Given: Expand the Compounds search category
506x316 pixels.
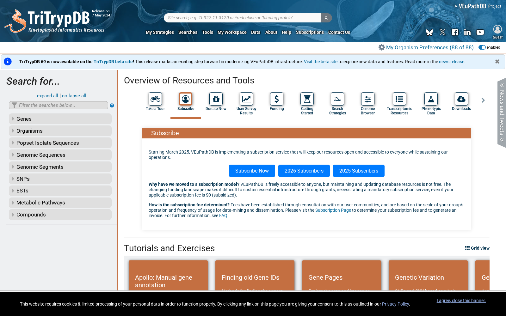Looking at the screenshot, I should (x=60, y=215).
